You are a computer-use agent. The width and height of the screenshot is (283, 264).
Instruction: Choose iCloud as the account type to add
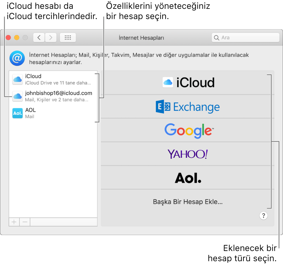(x=188, y=83)
